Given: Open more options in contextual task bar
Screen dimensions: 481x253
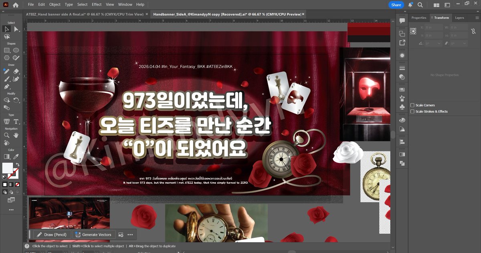Looking at the screenshot, I should coord(130,235).
